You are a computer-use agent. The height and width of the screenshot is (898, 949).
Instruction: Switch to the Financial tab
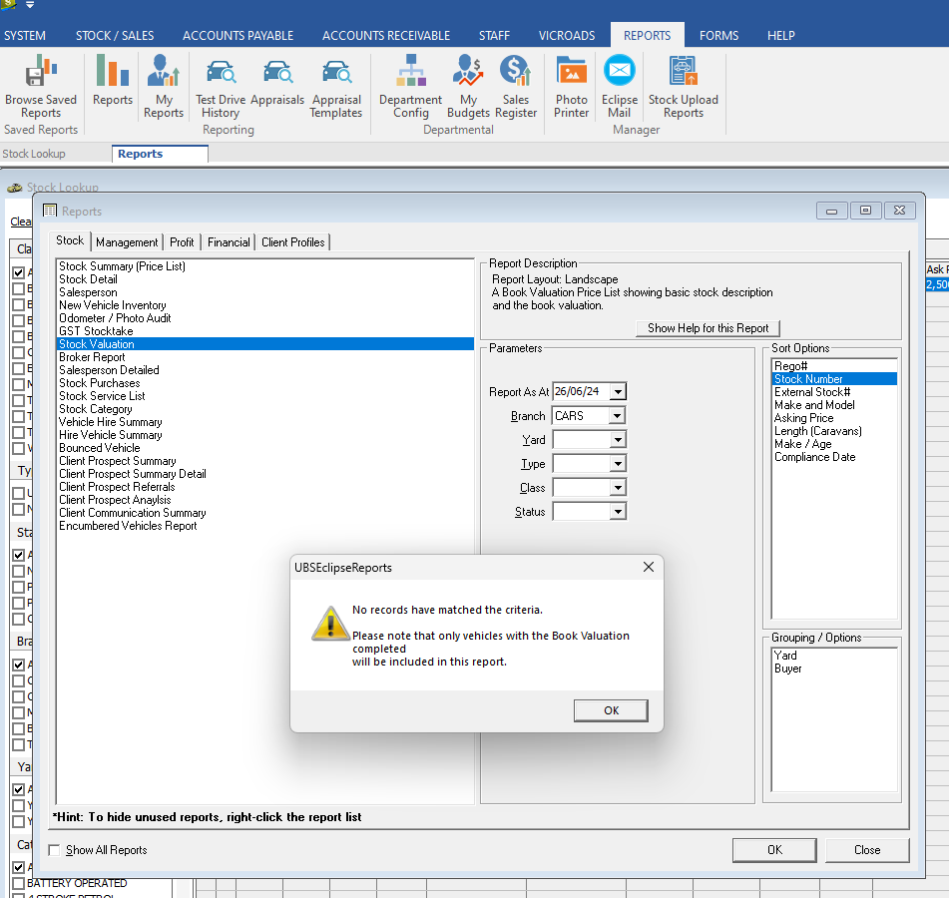[229, 242]
